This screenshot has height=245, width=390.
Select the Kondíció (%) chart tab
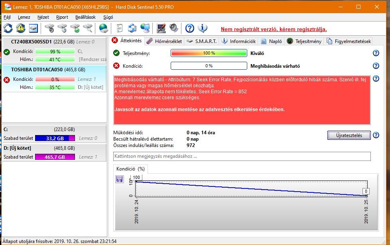(x=130, y=169)
